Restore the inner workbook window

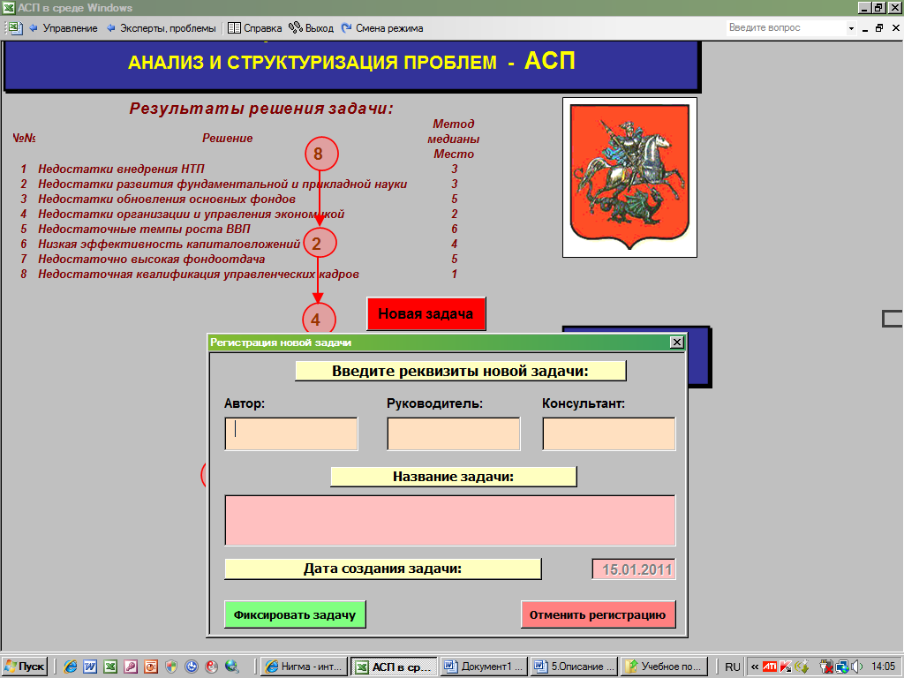tap(879, 27)
